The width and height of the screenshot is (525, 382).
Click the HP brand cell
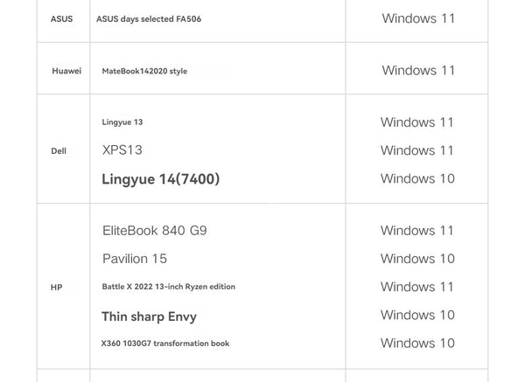coord(56,288)
